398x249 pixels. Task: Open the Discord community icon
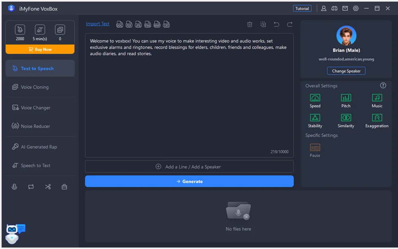pos(334,8)
